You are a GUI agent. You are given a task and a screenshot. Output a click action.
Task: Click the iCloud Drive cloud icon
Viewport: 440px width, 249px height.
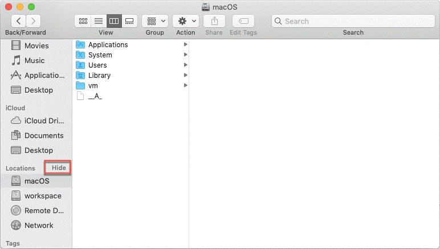pyautogui.click(x=16, y=121)
